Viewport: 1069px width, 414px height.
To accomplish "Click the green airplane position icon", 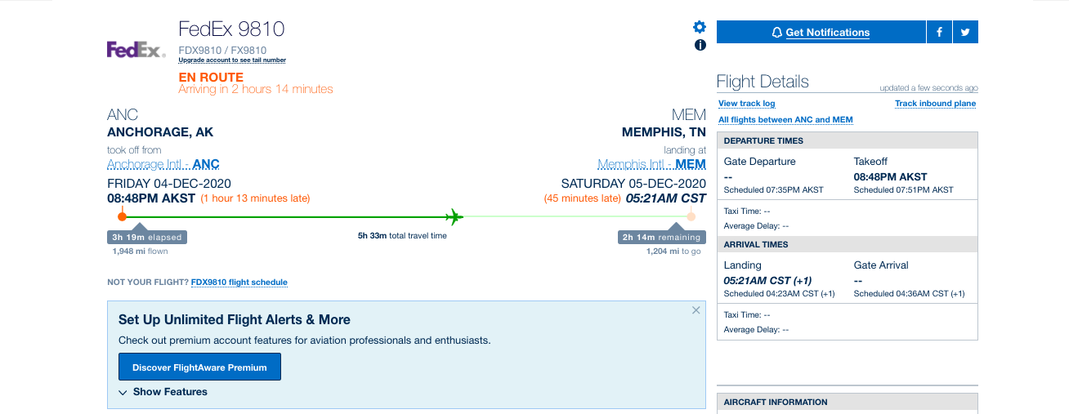I will point(454,217).
